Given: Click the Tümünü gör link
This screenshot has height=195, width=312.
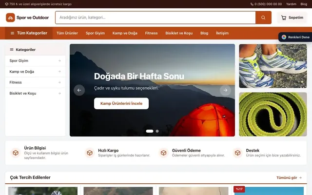Looking at the screenshot, I should point(289,177).
